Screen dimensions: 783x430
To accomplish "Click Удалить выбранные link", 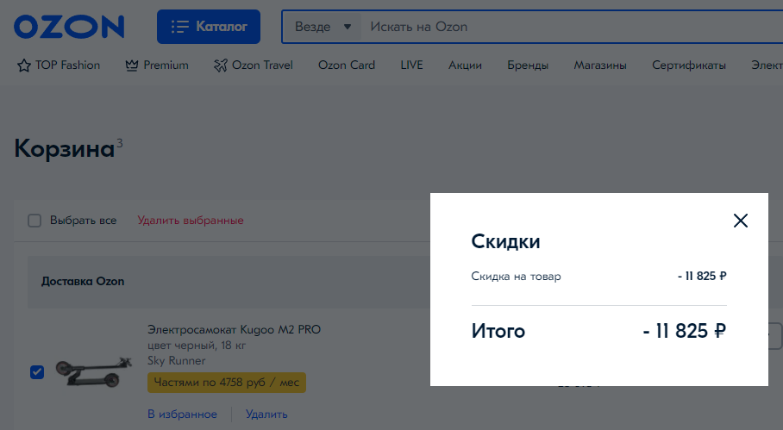I will [x=191, y=221].
